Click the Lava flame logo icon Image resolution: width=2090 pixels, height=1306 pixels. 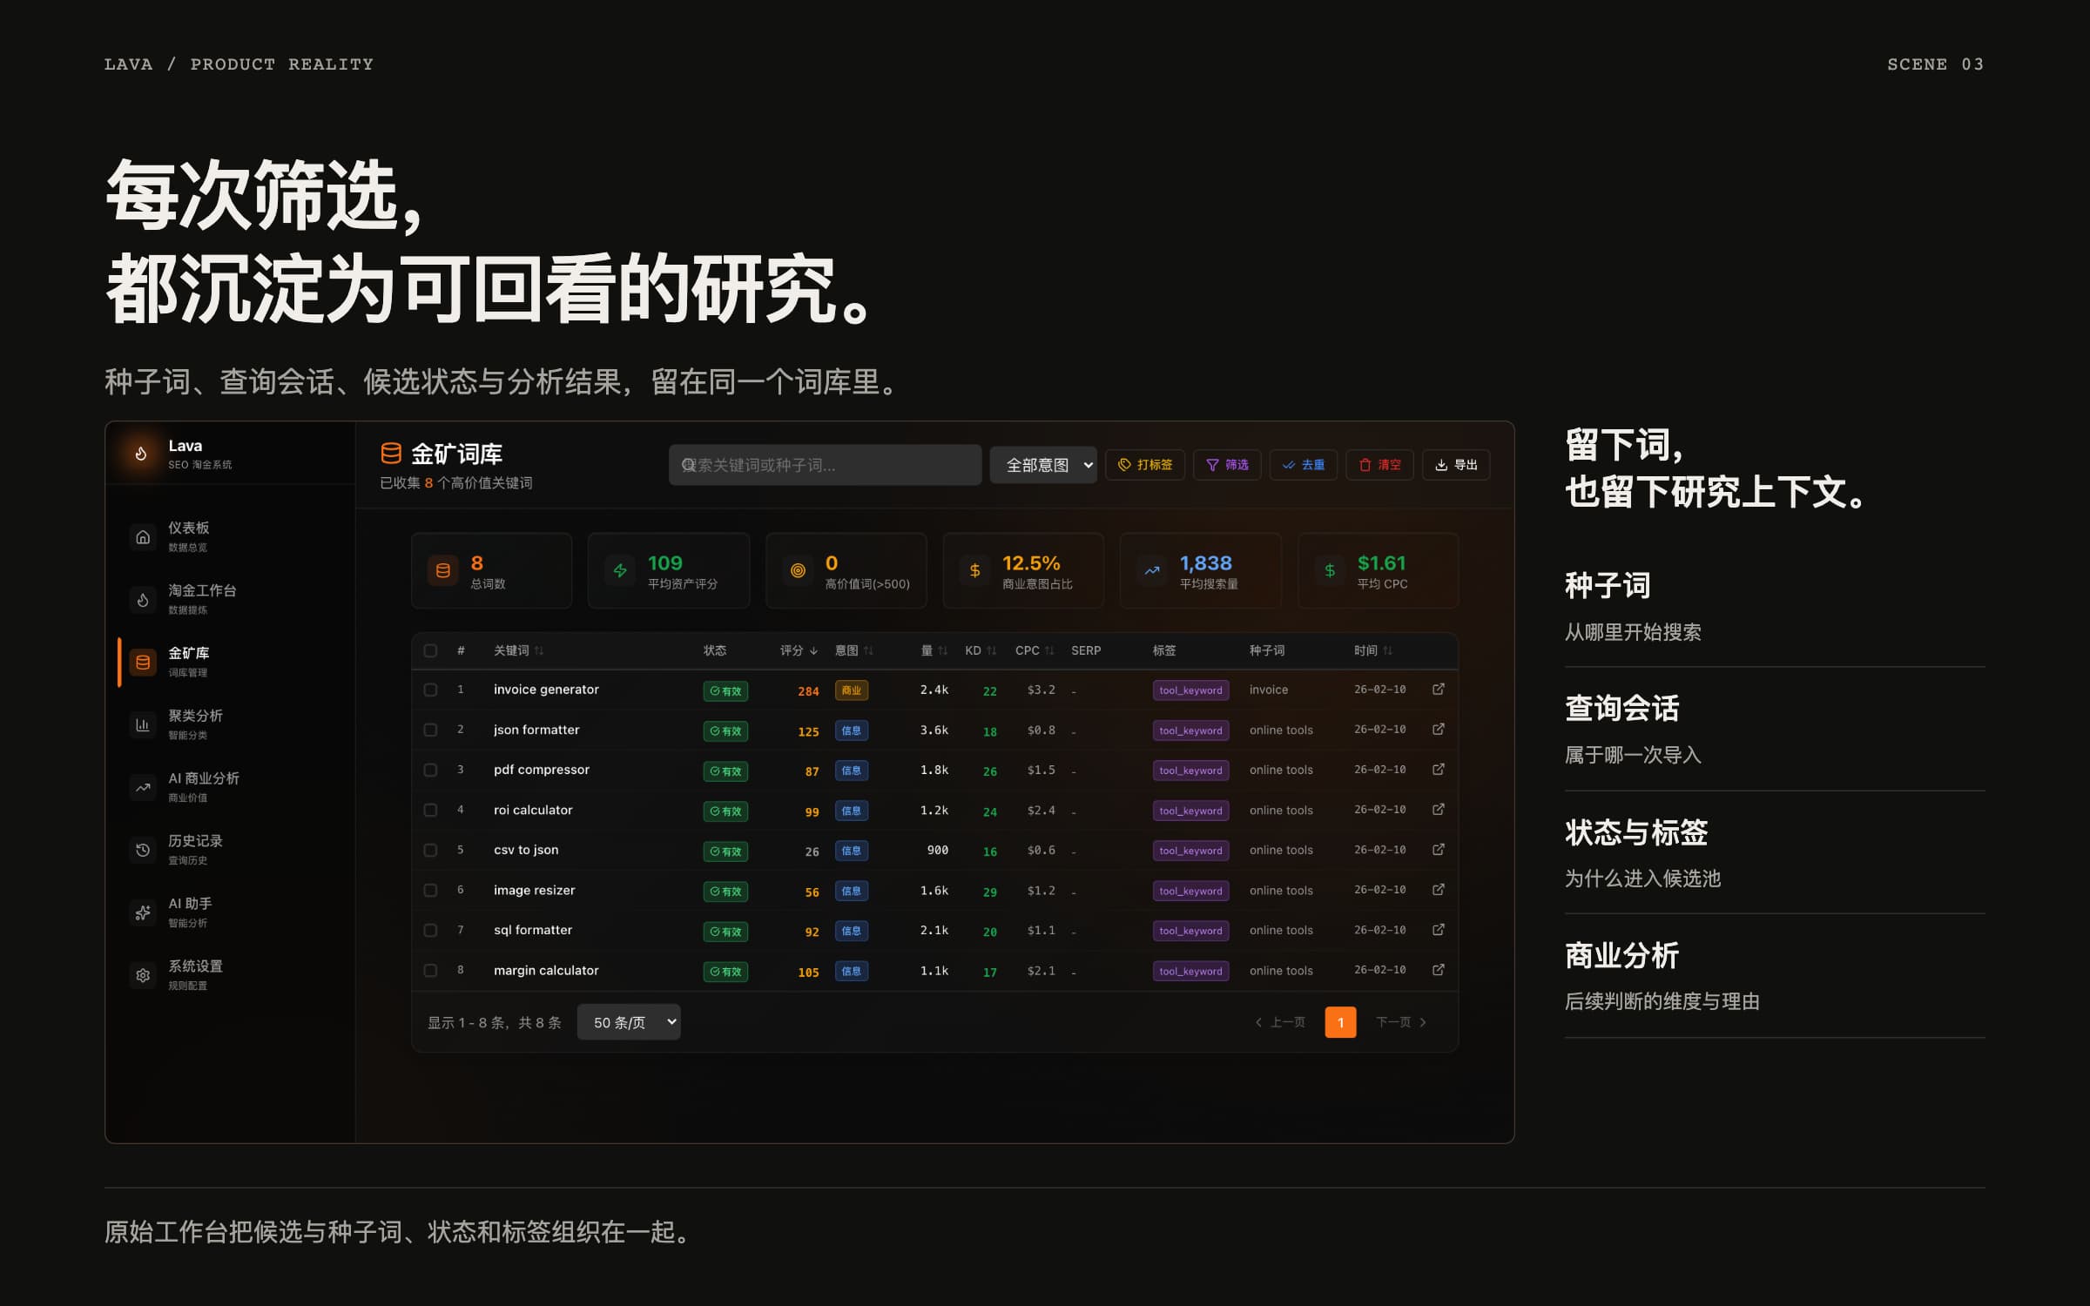click(141, 454)
